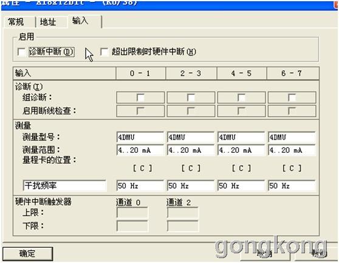Open 测量型号 dropdown for channels 6-7

tap(292, 137)
